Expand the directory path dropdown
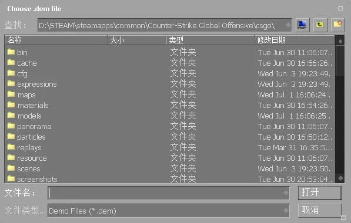Screen dimensions: 351x223 [x=288, y=25]
